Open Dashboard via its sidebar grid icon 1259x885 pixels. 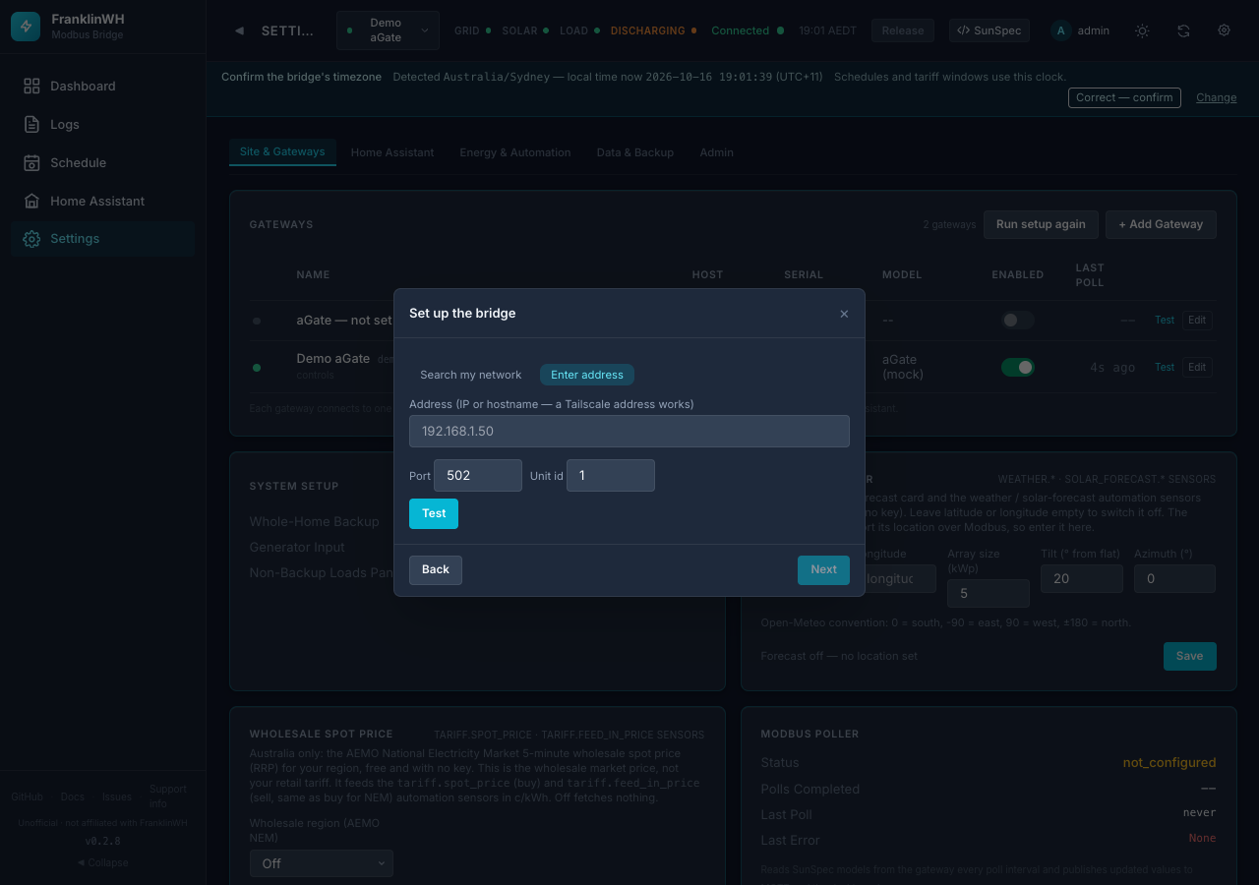31,87
